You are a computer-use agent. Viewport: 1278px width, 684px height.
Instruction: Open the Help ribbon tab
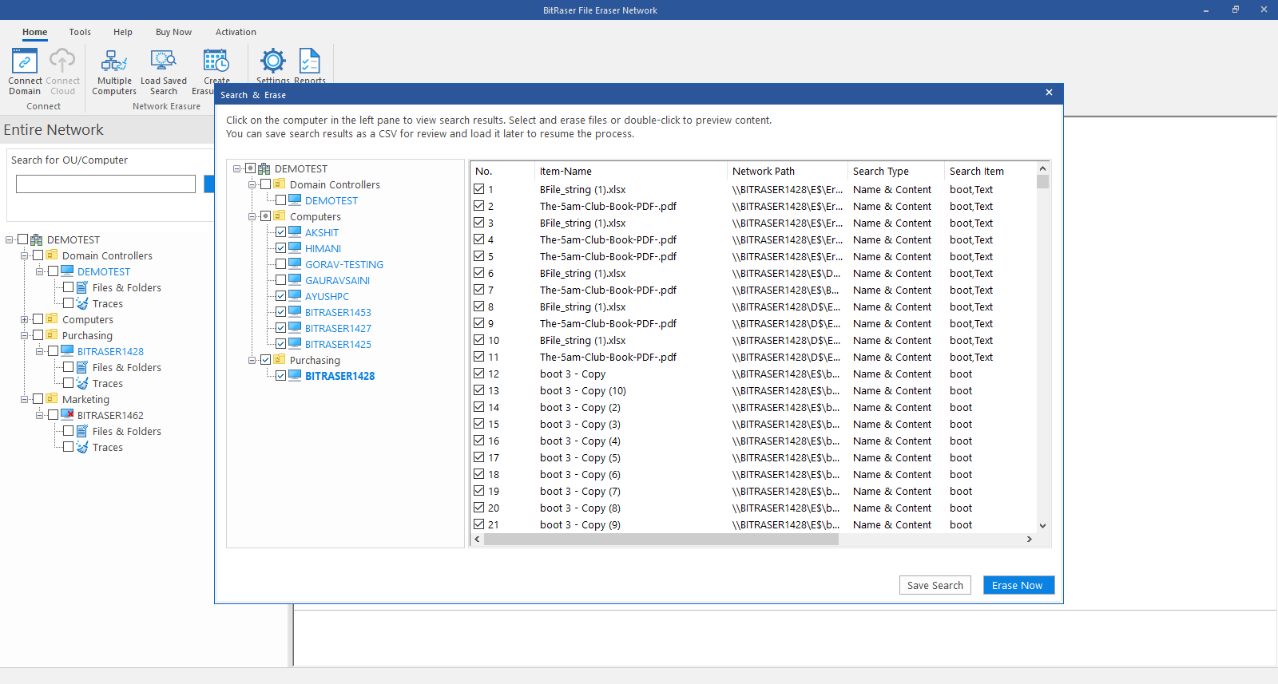point(123,32)
